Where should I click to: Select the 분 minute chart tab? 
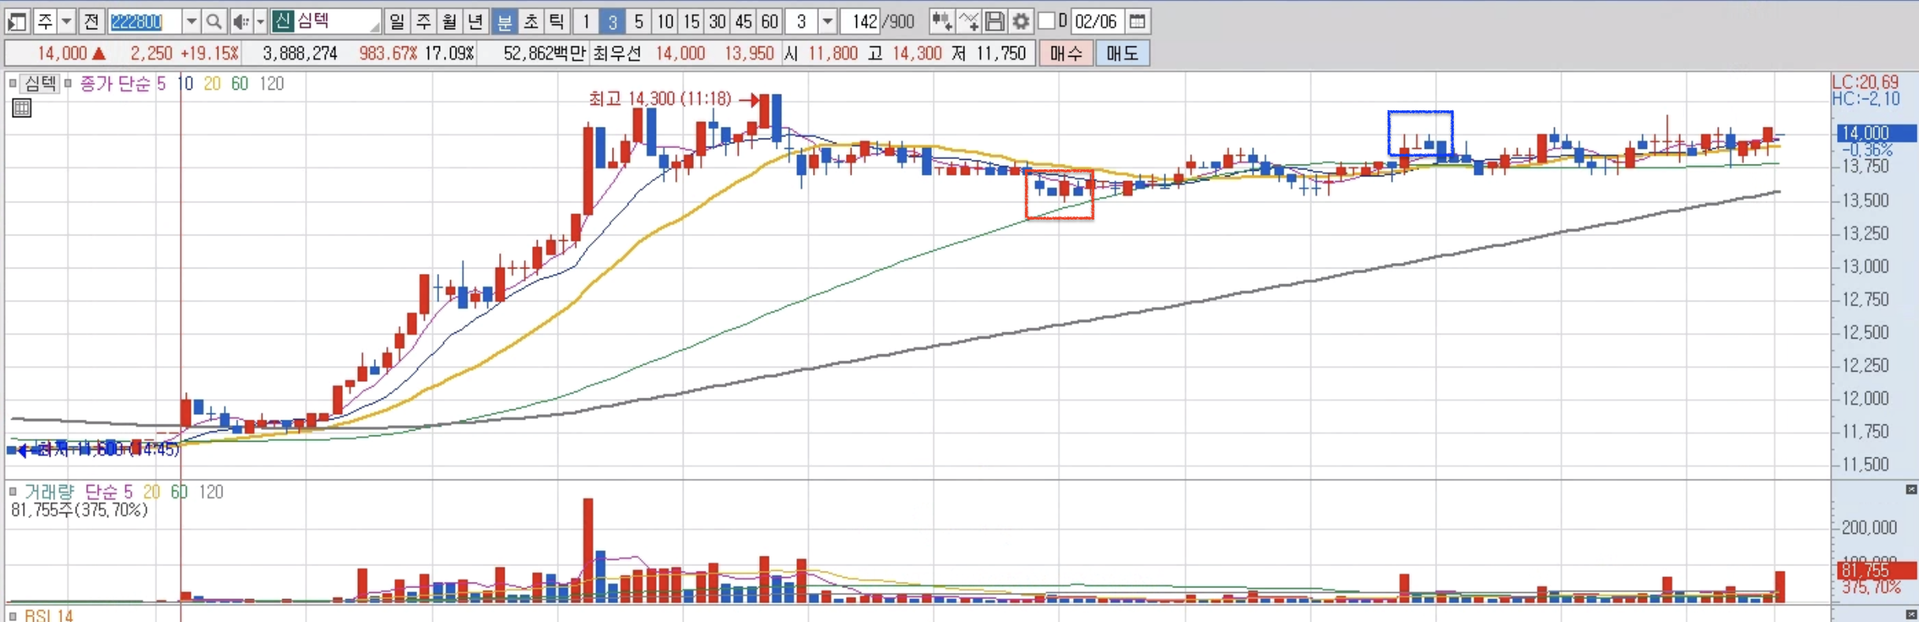pyautogui.click(x=504, y=21)
